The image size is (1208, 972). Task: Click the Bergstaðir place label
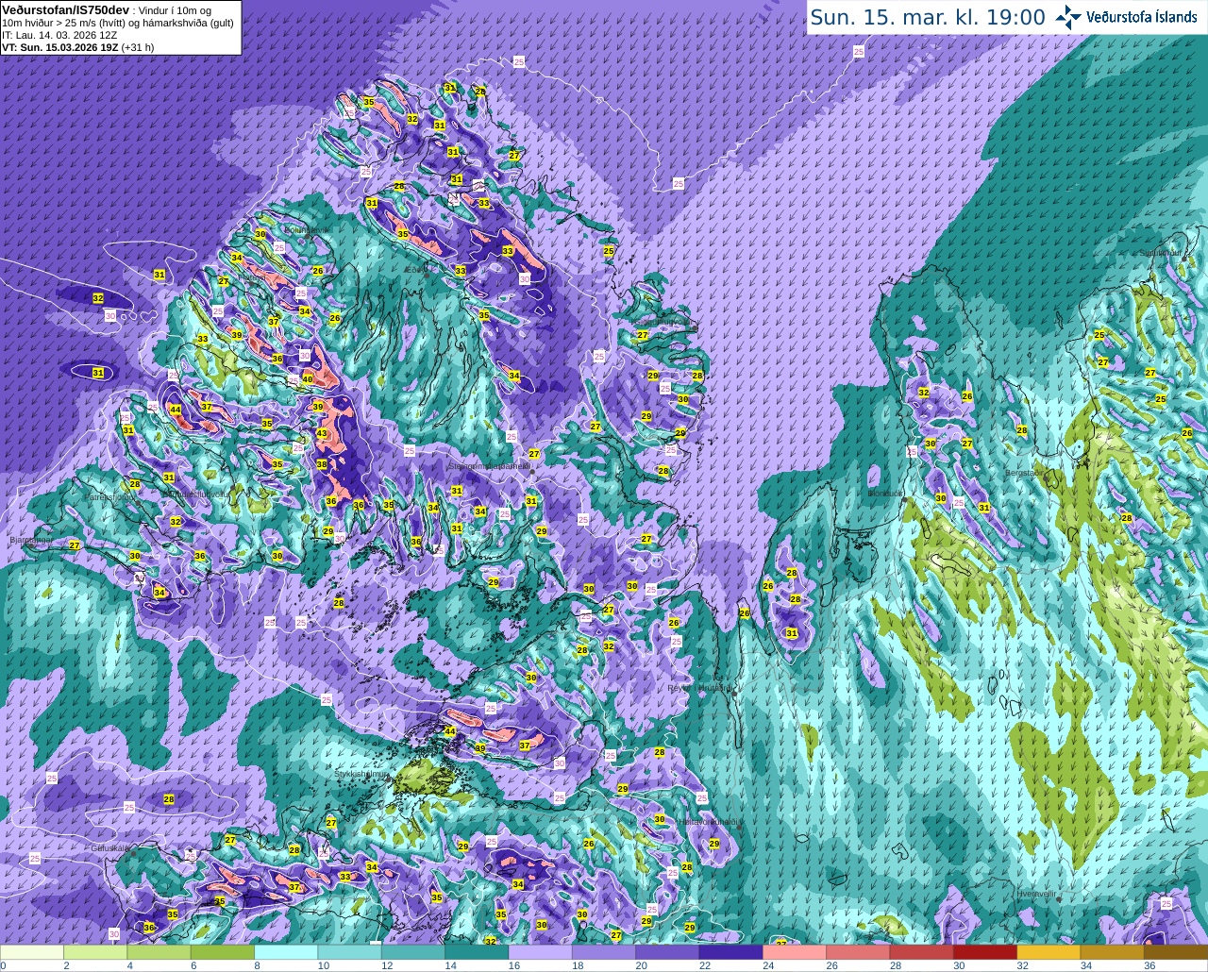pos(1023,473)
